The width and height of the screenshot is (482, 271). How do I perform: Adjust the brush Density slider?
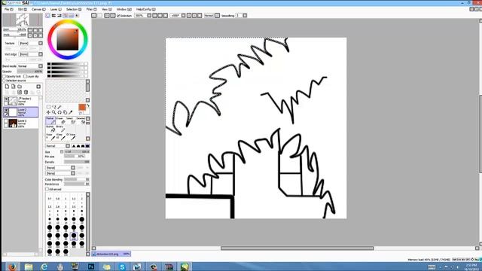(77, 162)
